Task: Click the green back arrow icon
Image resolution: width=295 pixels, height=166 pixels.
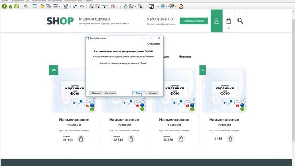Action: pyautogui.click(x=4, y=6)
